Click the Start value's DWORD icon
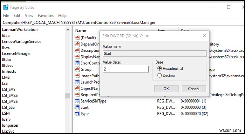Image resolution: width=245 pixels, height=134 pixels. (77, 107)
